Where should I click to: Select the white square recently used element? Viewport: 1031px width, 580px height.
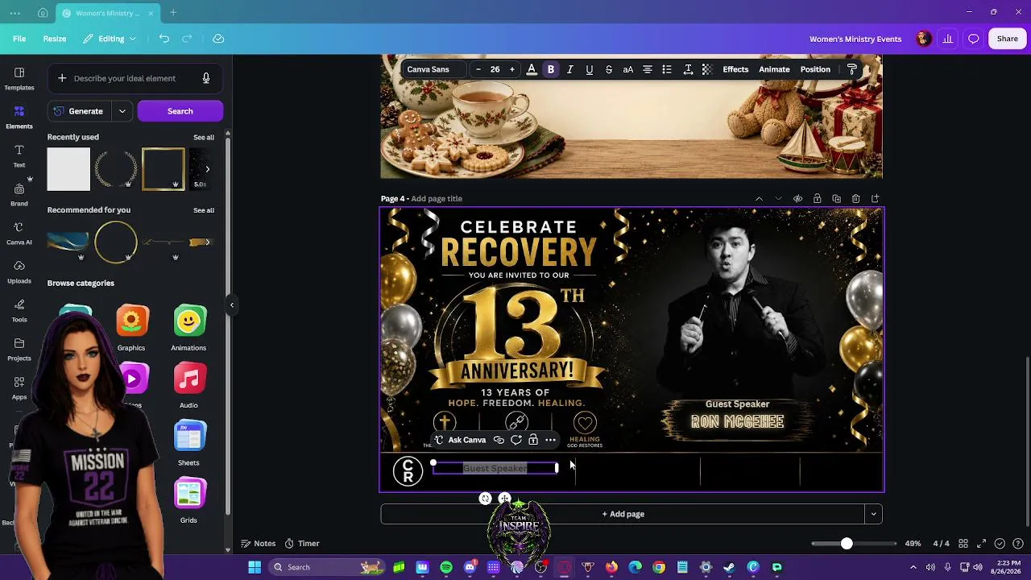(x=68, y=169)
